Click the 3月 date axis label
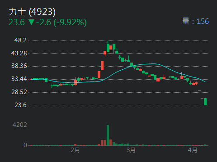This screenshot has width=217, height=162. [x=131, y=150]
